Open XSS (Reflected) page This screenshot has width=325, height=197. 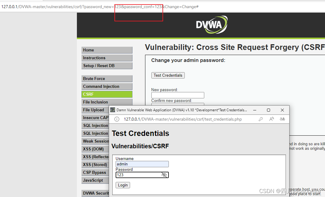tap(95, 157)
